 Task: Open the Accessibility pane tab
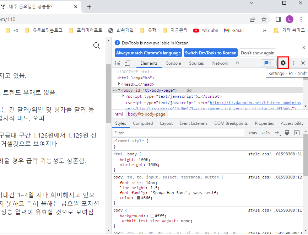(x=292, y=123)
